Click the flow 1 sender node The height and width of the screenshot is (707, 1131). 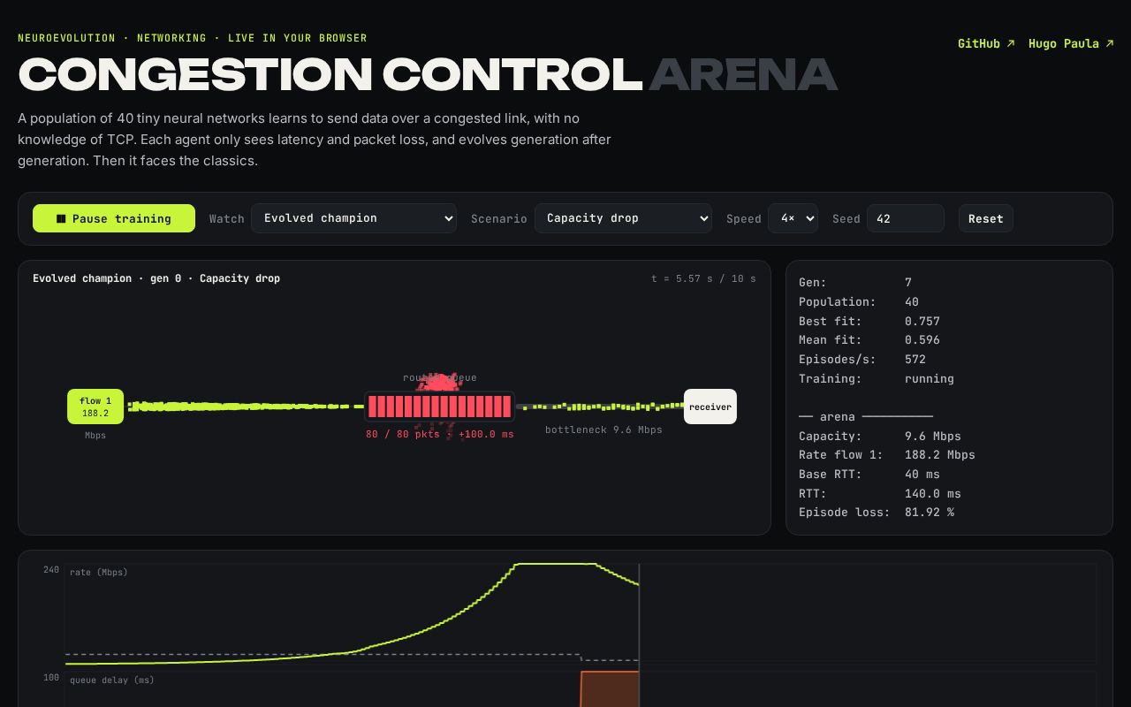point(95,407)
